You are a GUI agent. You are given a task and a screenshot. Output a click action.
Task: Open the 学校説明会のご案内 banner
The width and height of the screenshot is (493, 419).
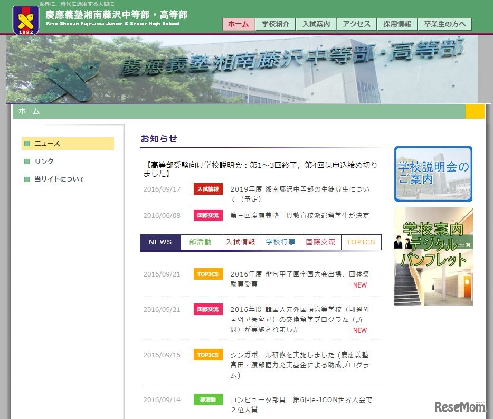click(433, 174)
